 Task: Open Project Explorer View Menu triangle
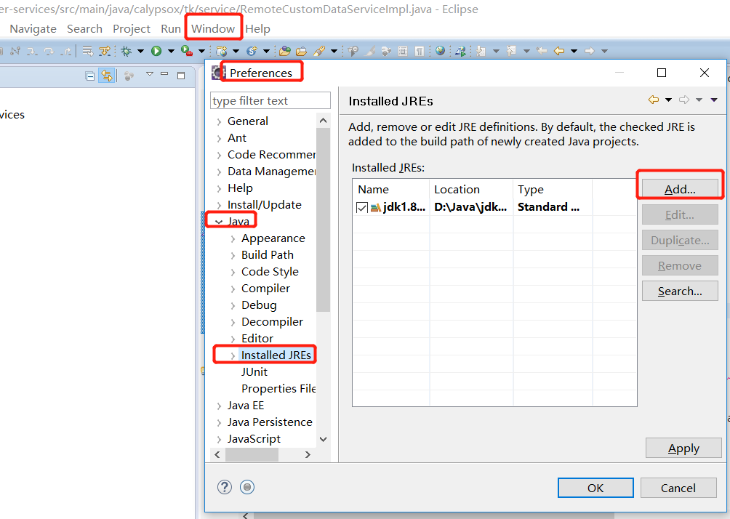click(150, 73)
